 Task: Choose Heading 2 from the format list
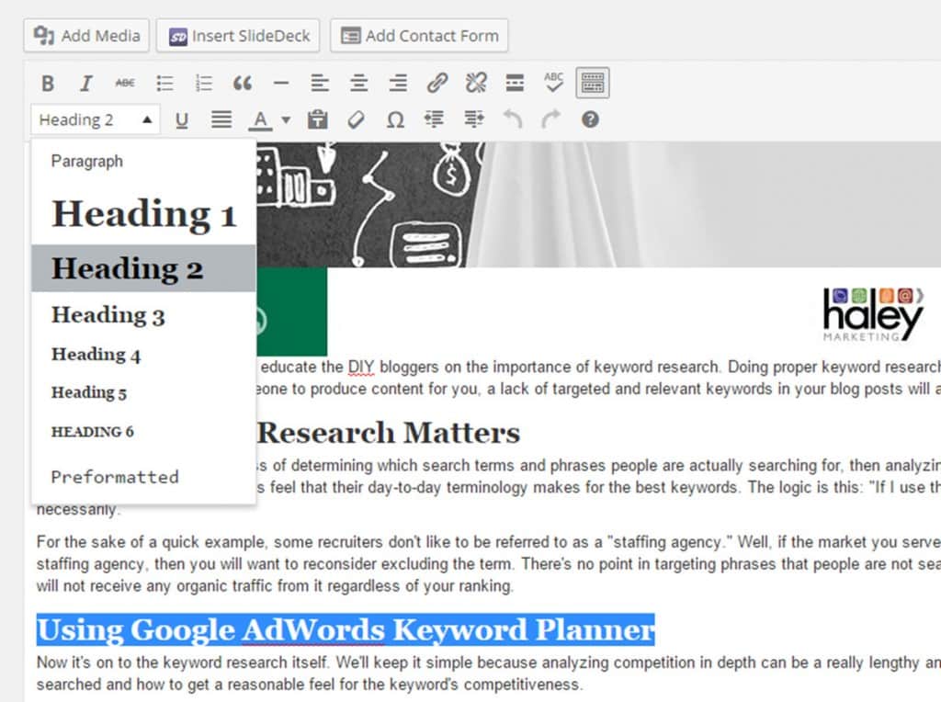click(x=143, y=268)
